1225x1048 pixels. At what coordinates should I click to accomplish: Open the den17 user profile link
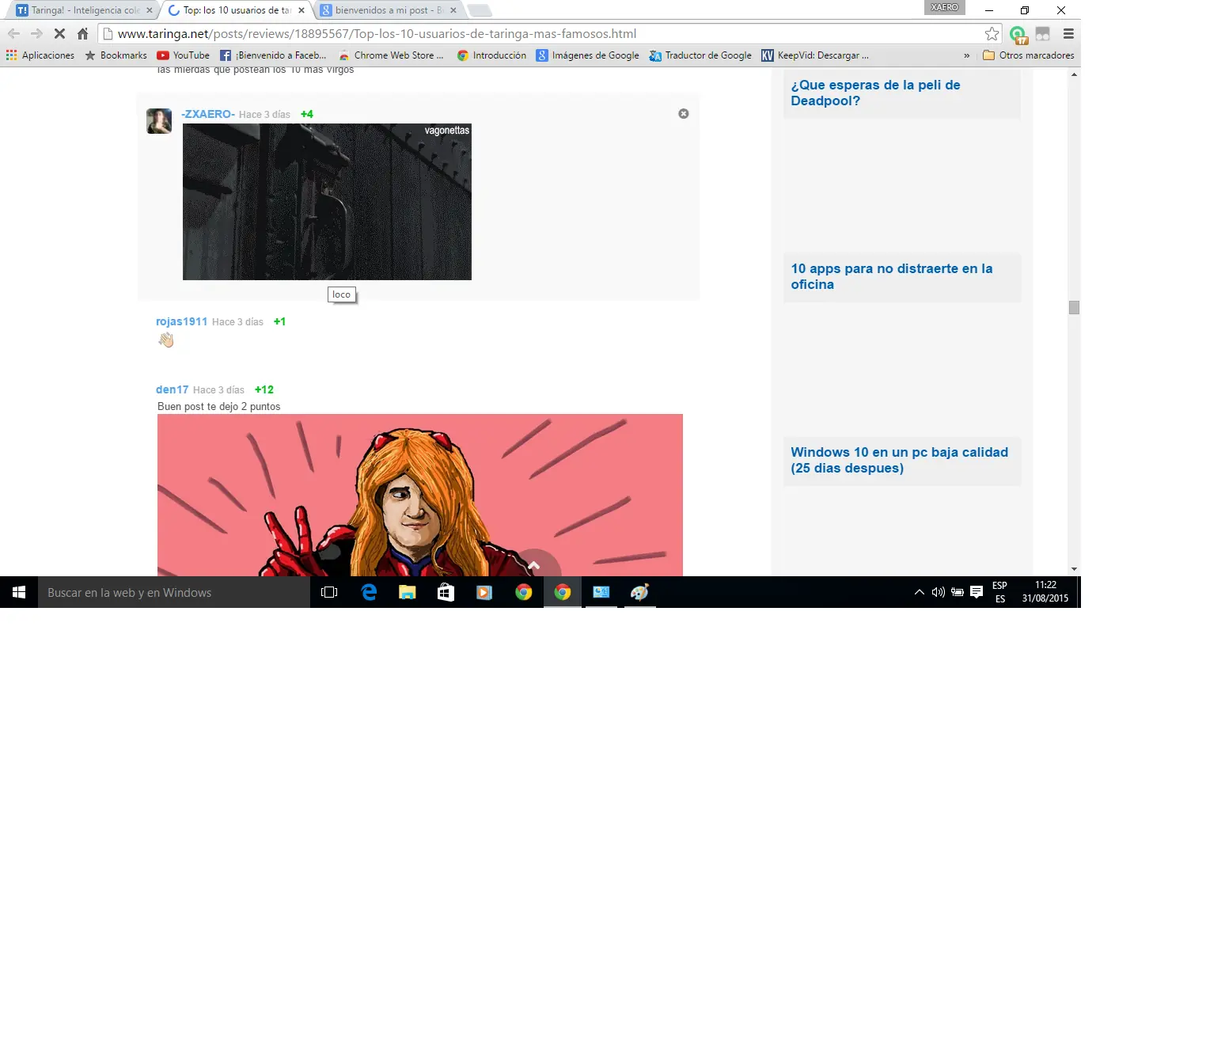pos(173,389)
